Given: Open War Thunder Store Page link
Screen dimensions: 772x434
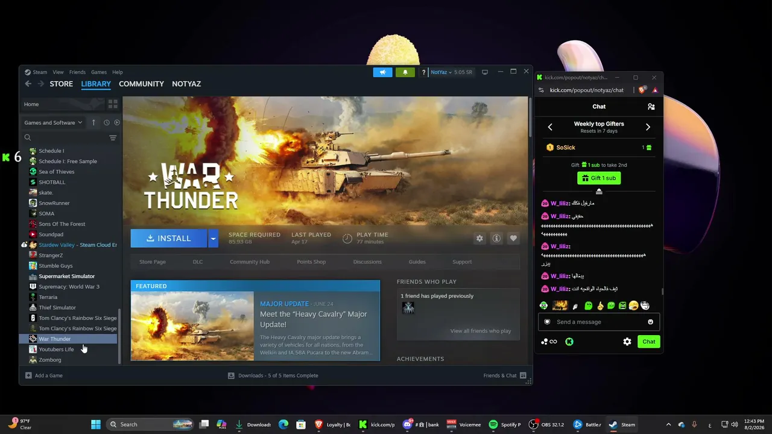Looking at the screenshot, I should 153,262.
